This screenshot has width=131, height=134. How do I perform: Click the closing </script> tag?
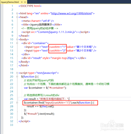[x=24, y=121]
